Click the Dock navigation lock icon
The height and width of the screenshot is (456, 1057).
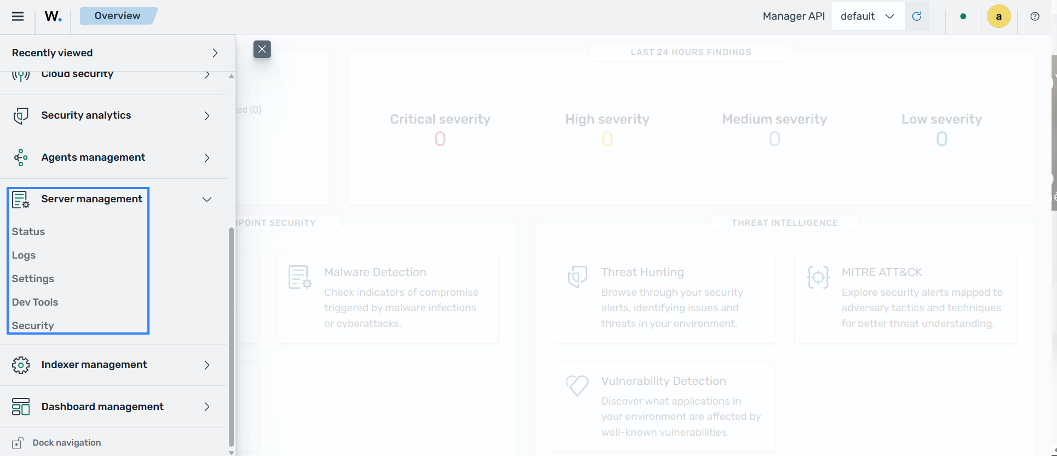coord(18,443)
